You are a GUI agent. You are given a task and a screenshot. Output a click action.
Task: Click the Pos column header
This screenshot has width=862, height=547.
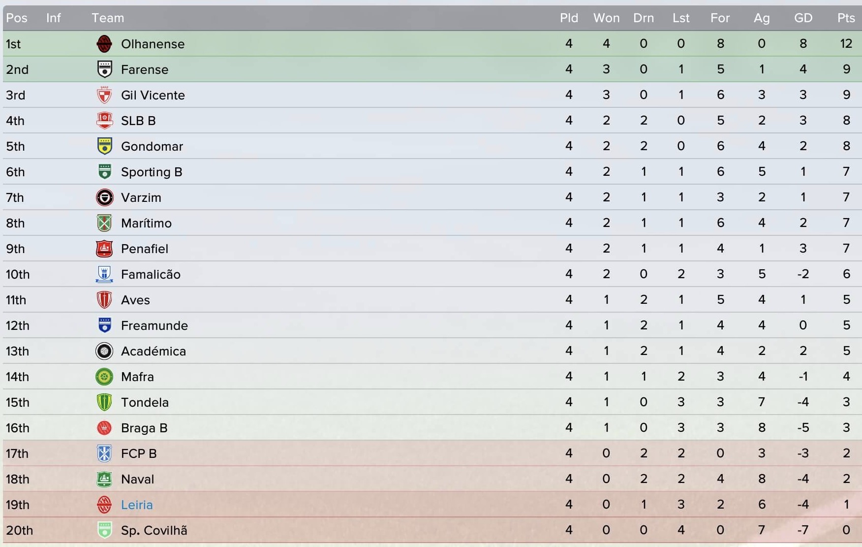(17, 18)
